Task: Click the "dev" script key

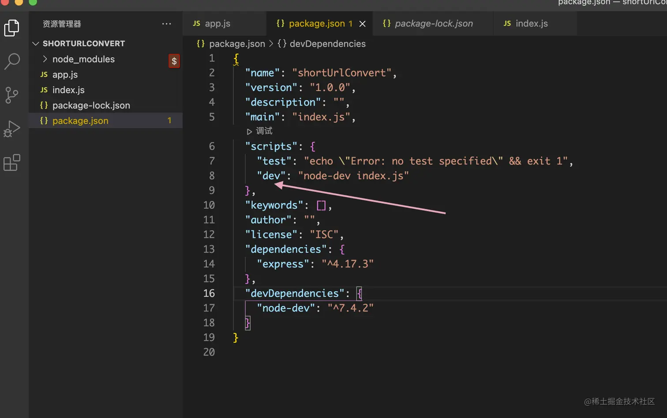Action: click(271, 176)
